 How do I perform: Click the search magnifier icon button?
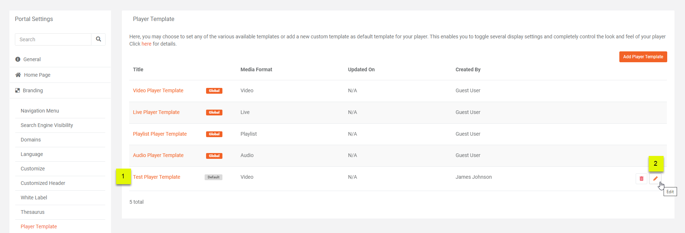(98, 39)
